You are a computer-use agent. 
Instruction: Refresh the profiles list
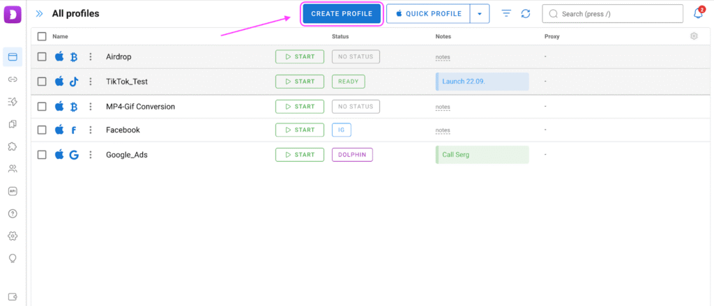526,14
